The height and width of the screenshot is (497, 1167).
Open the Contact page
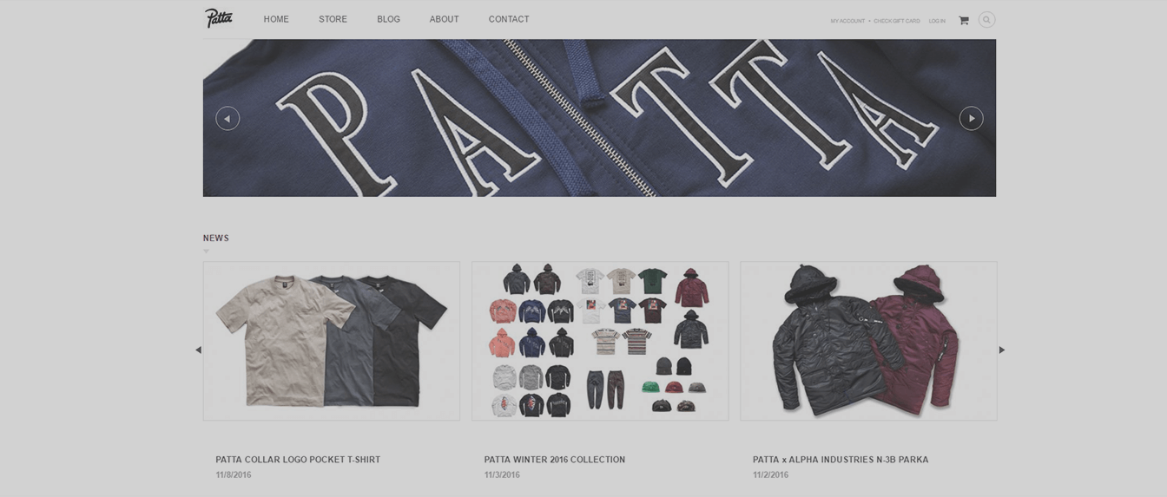coord(509,19)
